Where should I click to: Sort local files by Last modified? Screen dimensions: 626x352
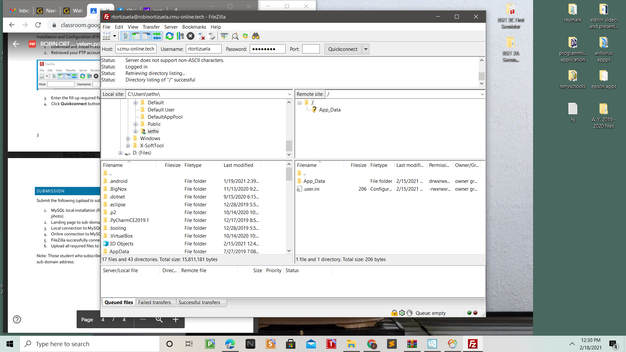(238, 165)
